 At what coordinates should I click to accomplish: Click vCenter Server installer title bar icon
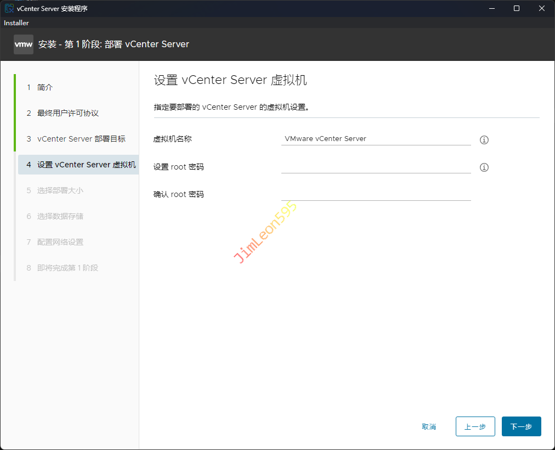pyautogui.click(x=9, y=9)
